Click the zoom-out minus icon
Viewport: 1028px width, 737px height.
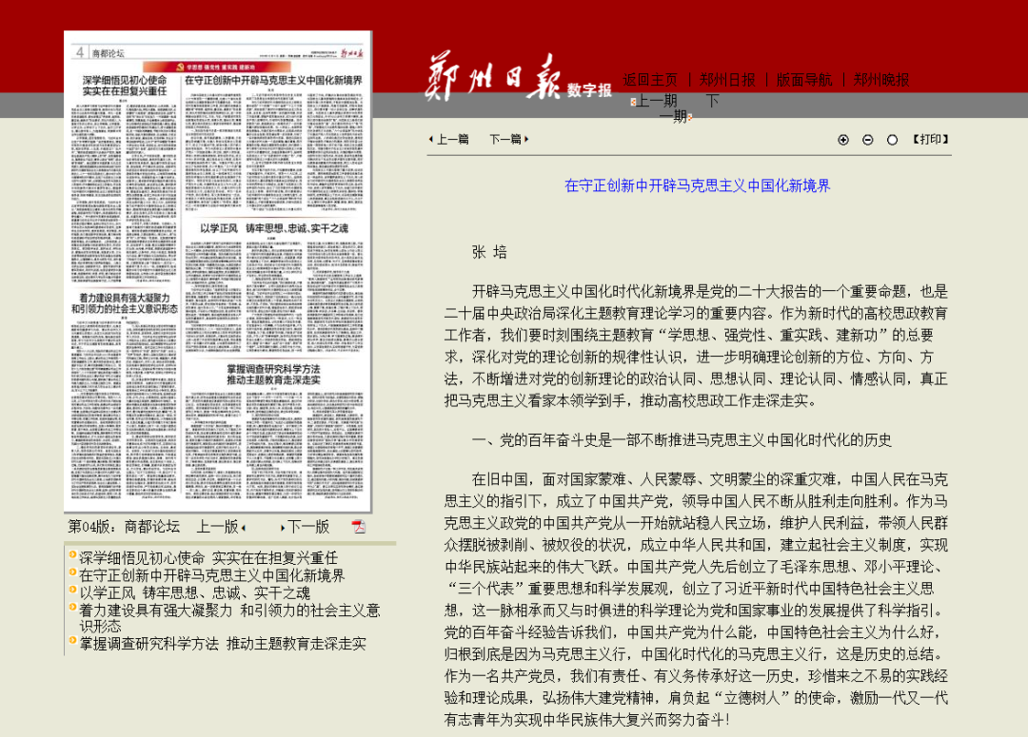[x=867, y=140]
